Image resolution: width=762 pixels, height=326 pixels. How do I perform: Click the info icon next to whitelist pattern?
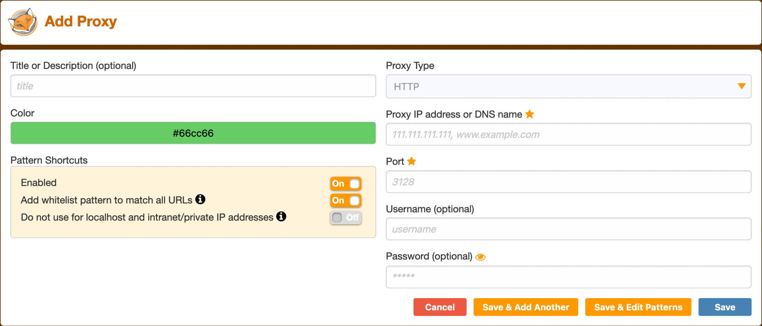coord(201,199)
